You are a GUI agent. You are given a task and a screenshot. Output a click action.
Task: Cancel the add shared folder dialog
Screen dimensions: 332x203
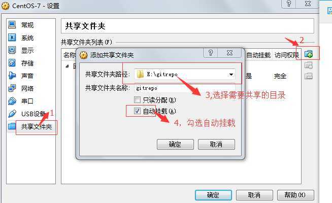(216, 144)
